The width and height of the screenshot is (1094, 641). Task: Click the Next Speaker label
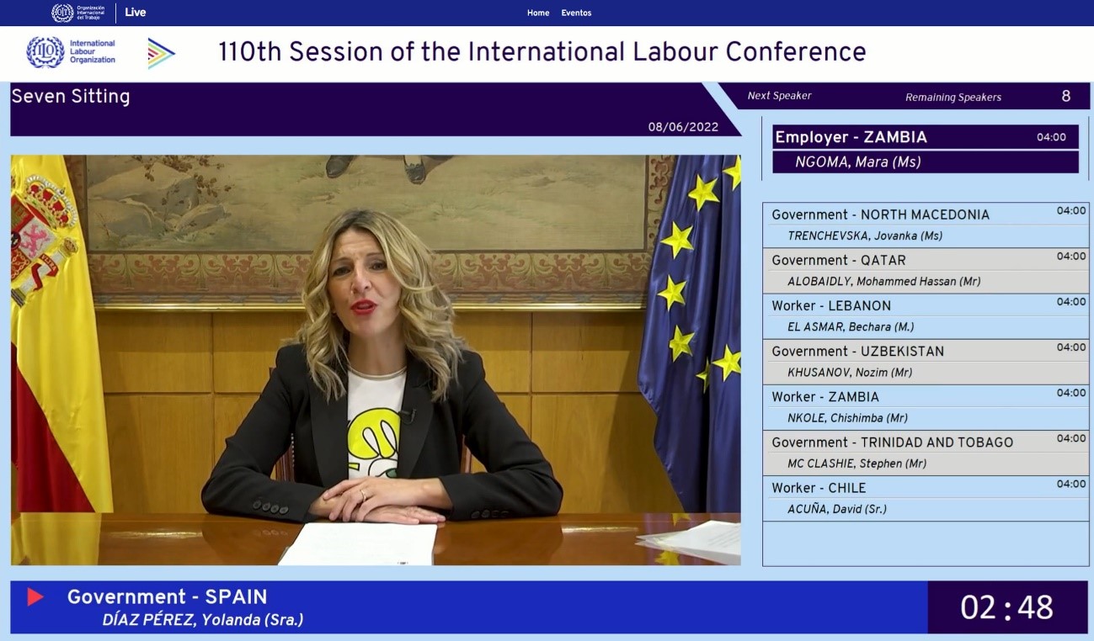coord(780,96)
